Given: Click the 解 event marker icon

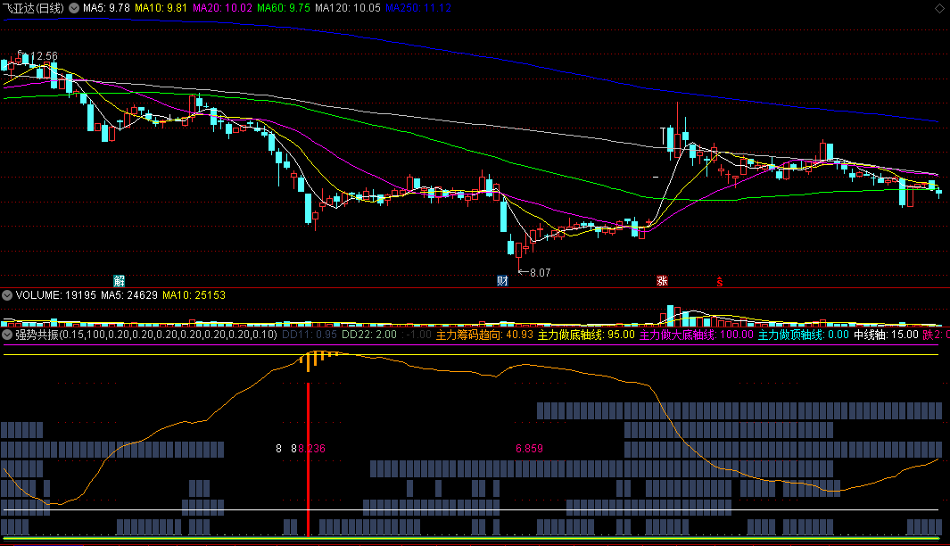Looking at the screenshot, I should (120, 280).
